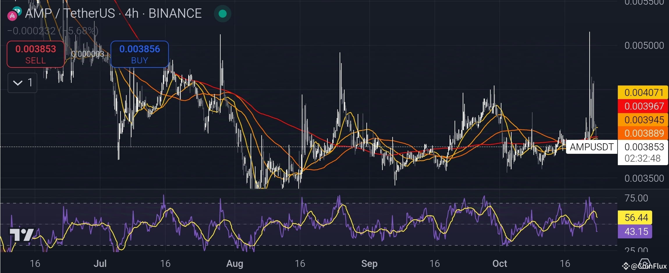Toggle the green market status indicator

point(222,13)
